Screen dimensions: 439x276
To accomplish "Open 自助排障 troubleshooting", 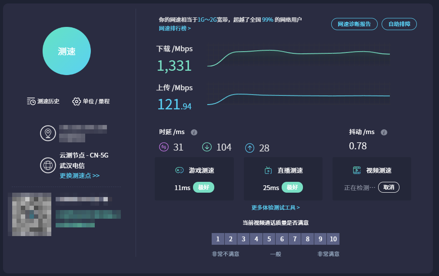I will click(399, 24).
